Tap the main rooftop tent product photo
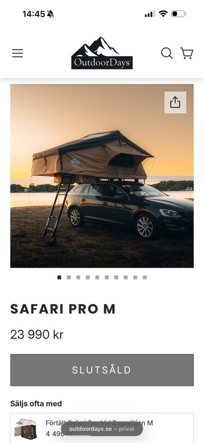This screenshot has width=204, height=443. (102, 176)
